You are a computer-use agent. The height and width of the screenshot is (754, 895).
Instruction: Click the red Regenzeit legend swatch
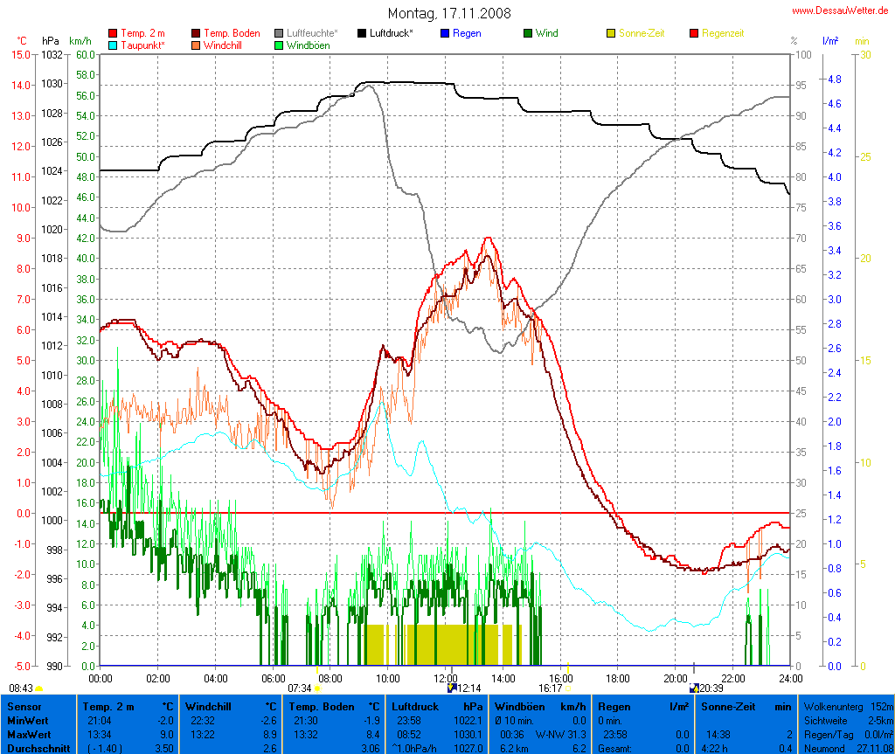coord(695,33)
